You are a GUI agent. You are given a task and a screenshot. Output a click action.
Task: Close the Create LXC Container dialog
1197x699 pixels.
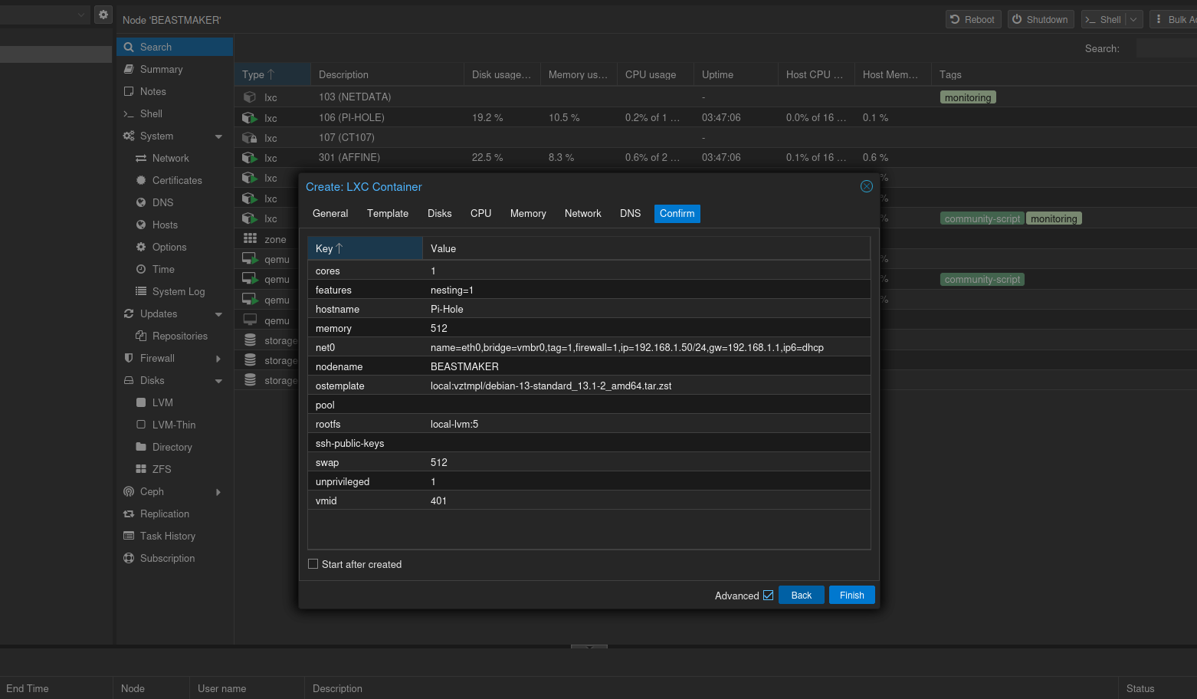pyautogui.click(x=867, y=186)
